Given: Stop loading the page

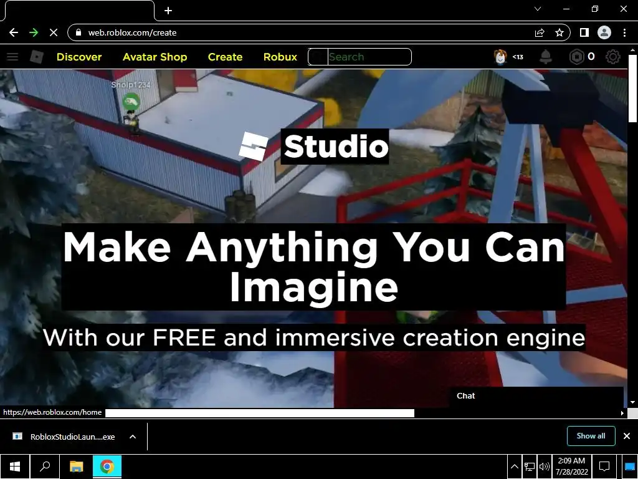Looking at the screenshot, I should pyautogui.click(x=54, y=32).
